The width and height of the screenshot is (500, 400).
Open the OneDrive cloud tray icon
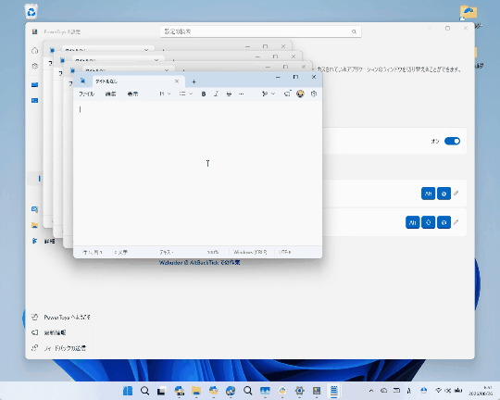point(384,391)
